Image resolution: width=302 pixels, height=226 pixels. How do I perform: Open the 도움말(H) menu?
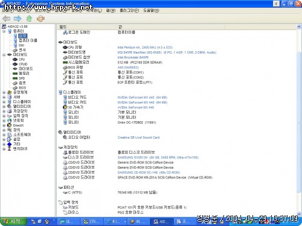tap(151, 10)
